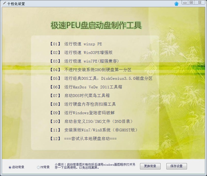Select the PE背景 radio button
The height and width of the screenshot is (176, 207).
click(x=38, y=167)
